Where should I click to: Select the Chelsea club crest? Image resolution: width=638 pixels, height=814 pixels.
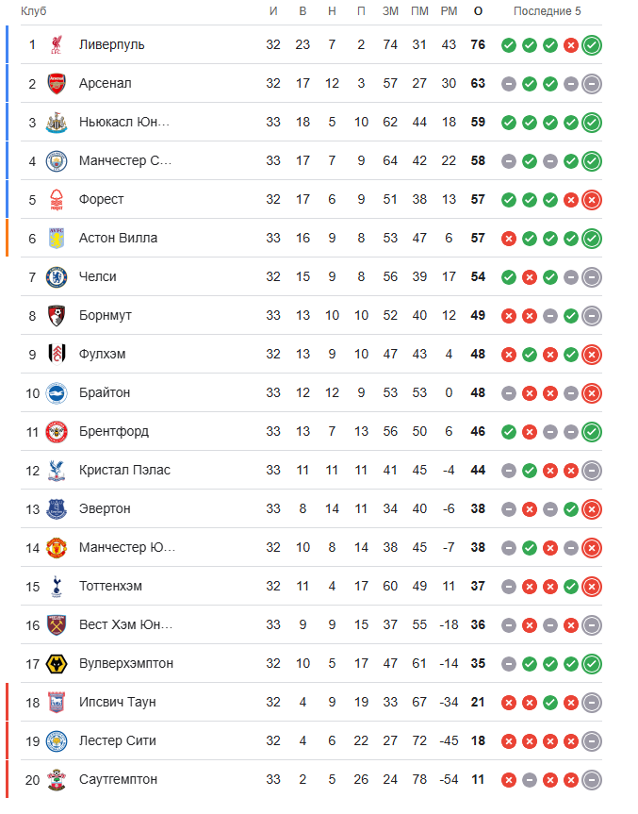(x=57, y=277)
